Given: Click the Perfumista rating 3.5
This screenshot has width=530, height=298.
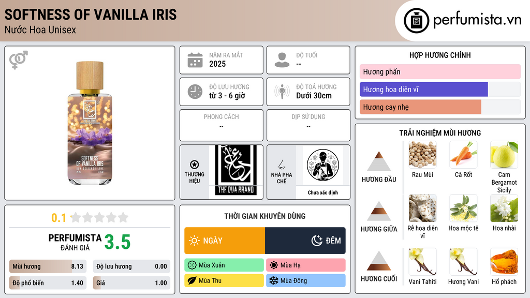Looking at the screenshot, I should click(117, 242).
